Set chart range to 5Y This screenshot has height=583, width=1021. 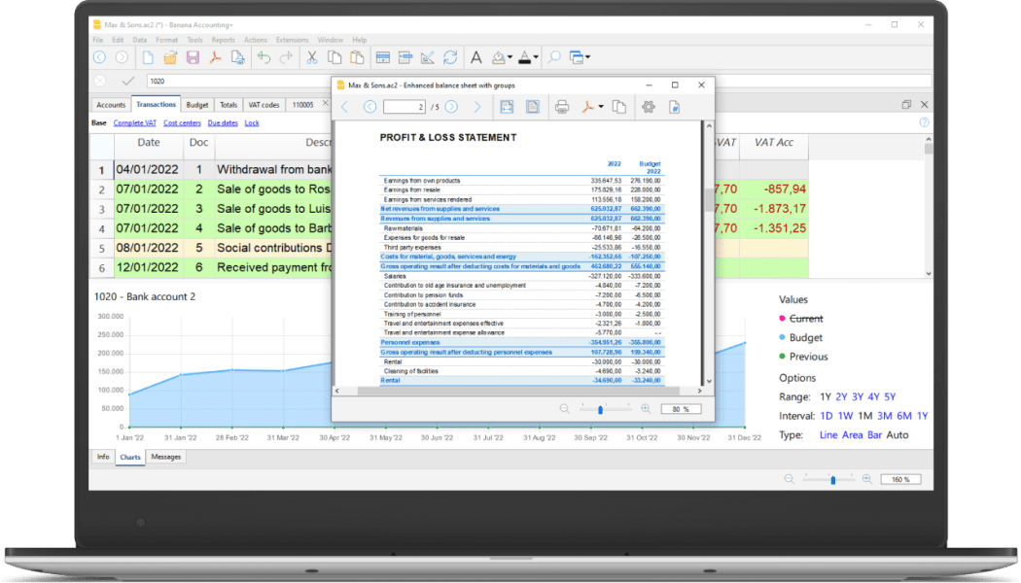tap(890, 396)
